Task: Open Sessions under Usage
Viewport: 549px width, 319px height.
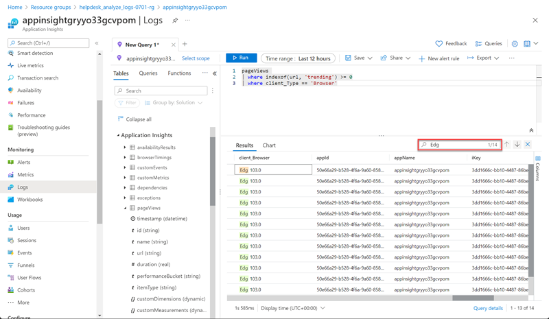Action: (27, 240)
